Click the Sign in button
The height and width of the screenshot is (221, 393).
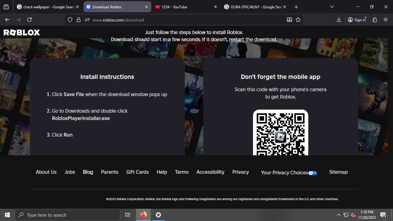[x=357, y=20]
